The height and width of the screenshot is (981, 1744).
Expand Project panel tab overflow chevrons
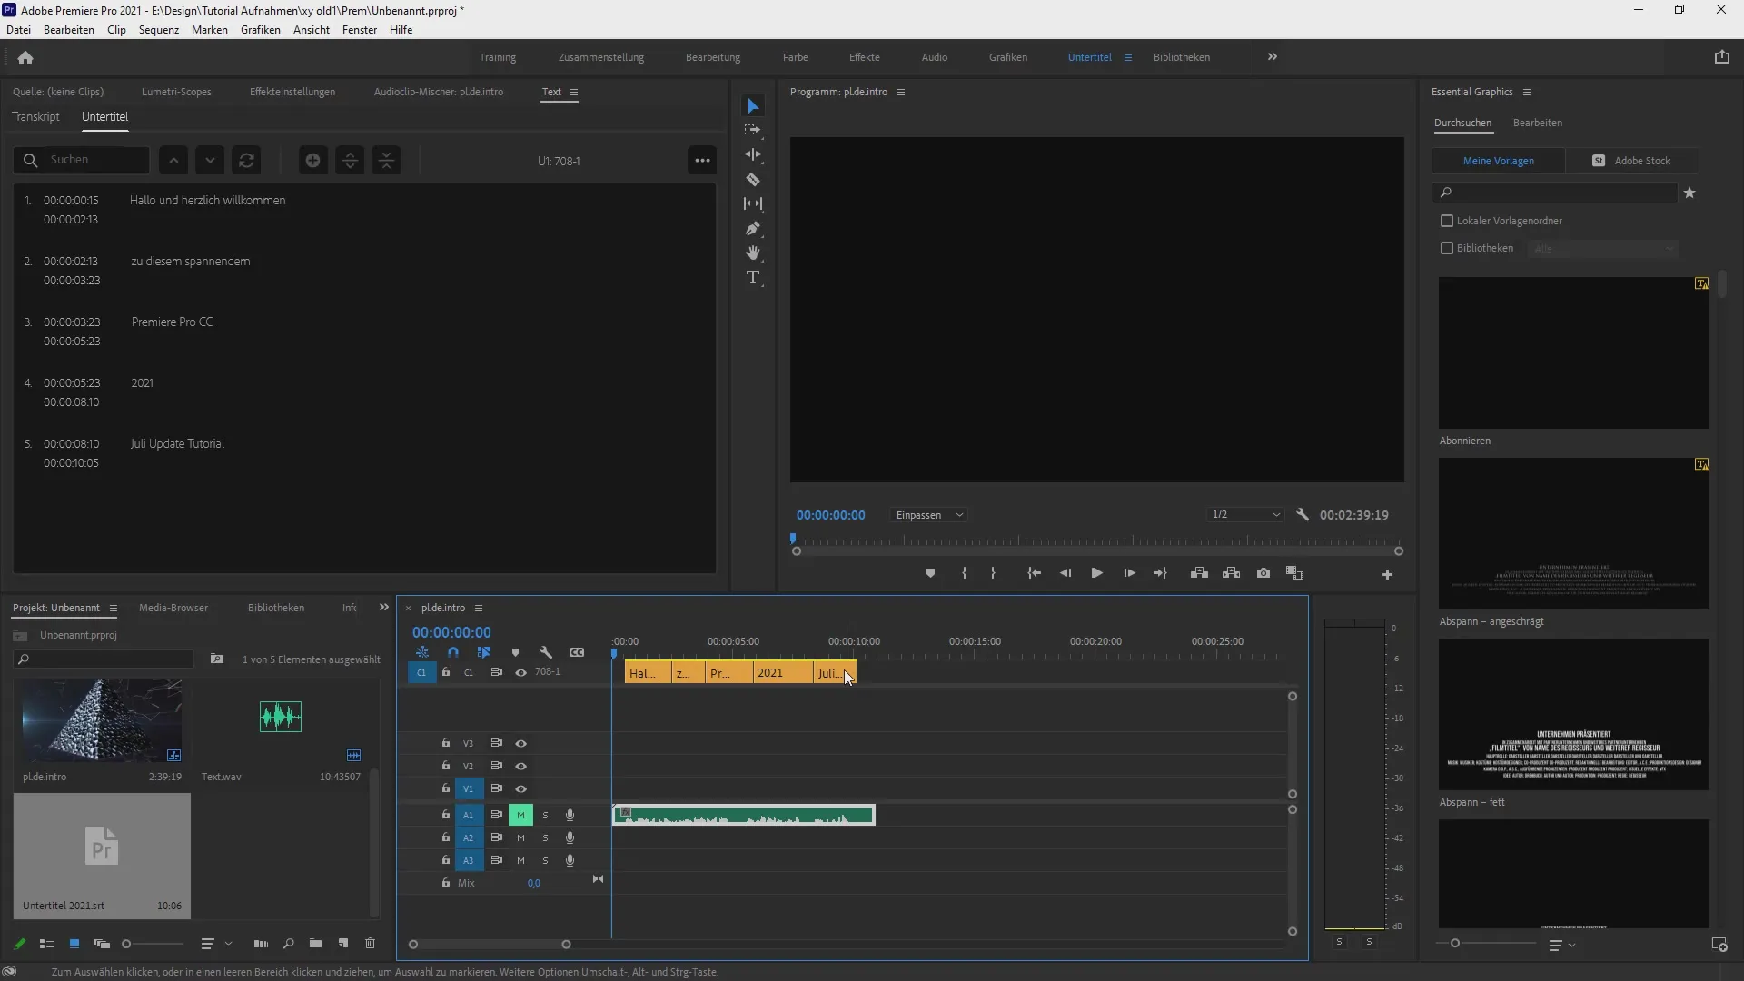(x=383, y=608)
